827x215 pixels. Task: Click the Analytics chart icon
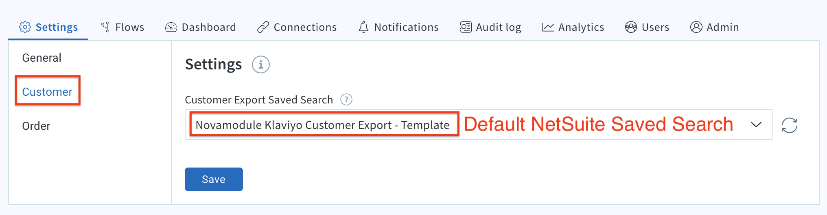tap(547, 27)
